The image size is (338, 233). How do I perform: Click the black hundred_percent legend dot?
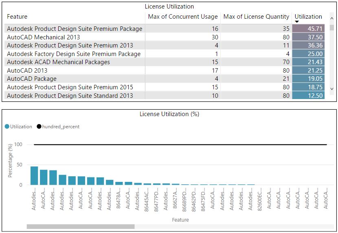tap(39, 127)
